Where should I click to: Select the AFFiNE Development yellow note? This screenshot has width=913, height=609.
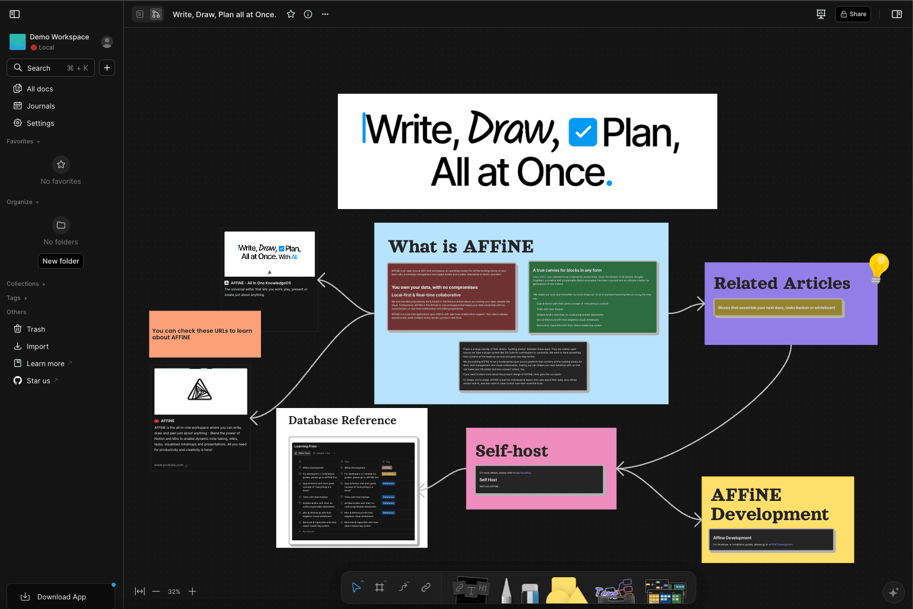coord(778,520)
